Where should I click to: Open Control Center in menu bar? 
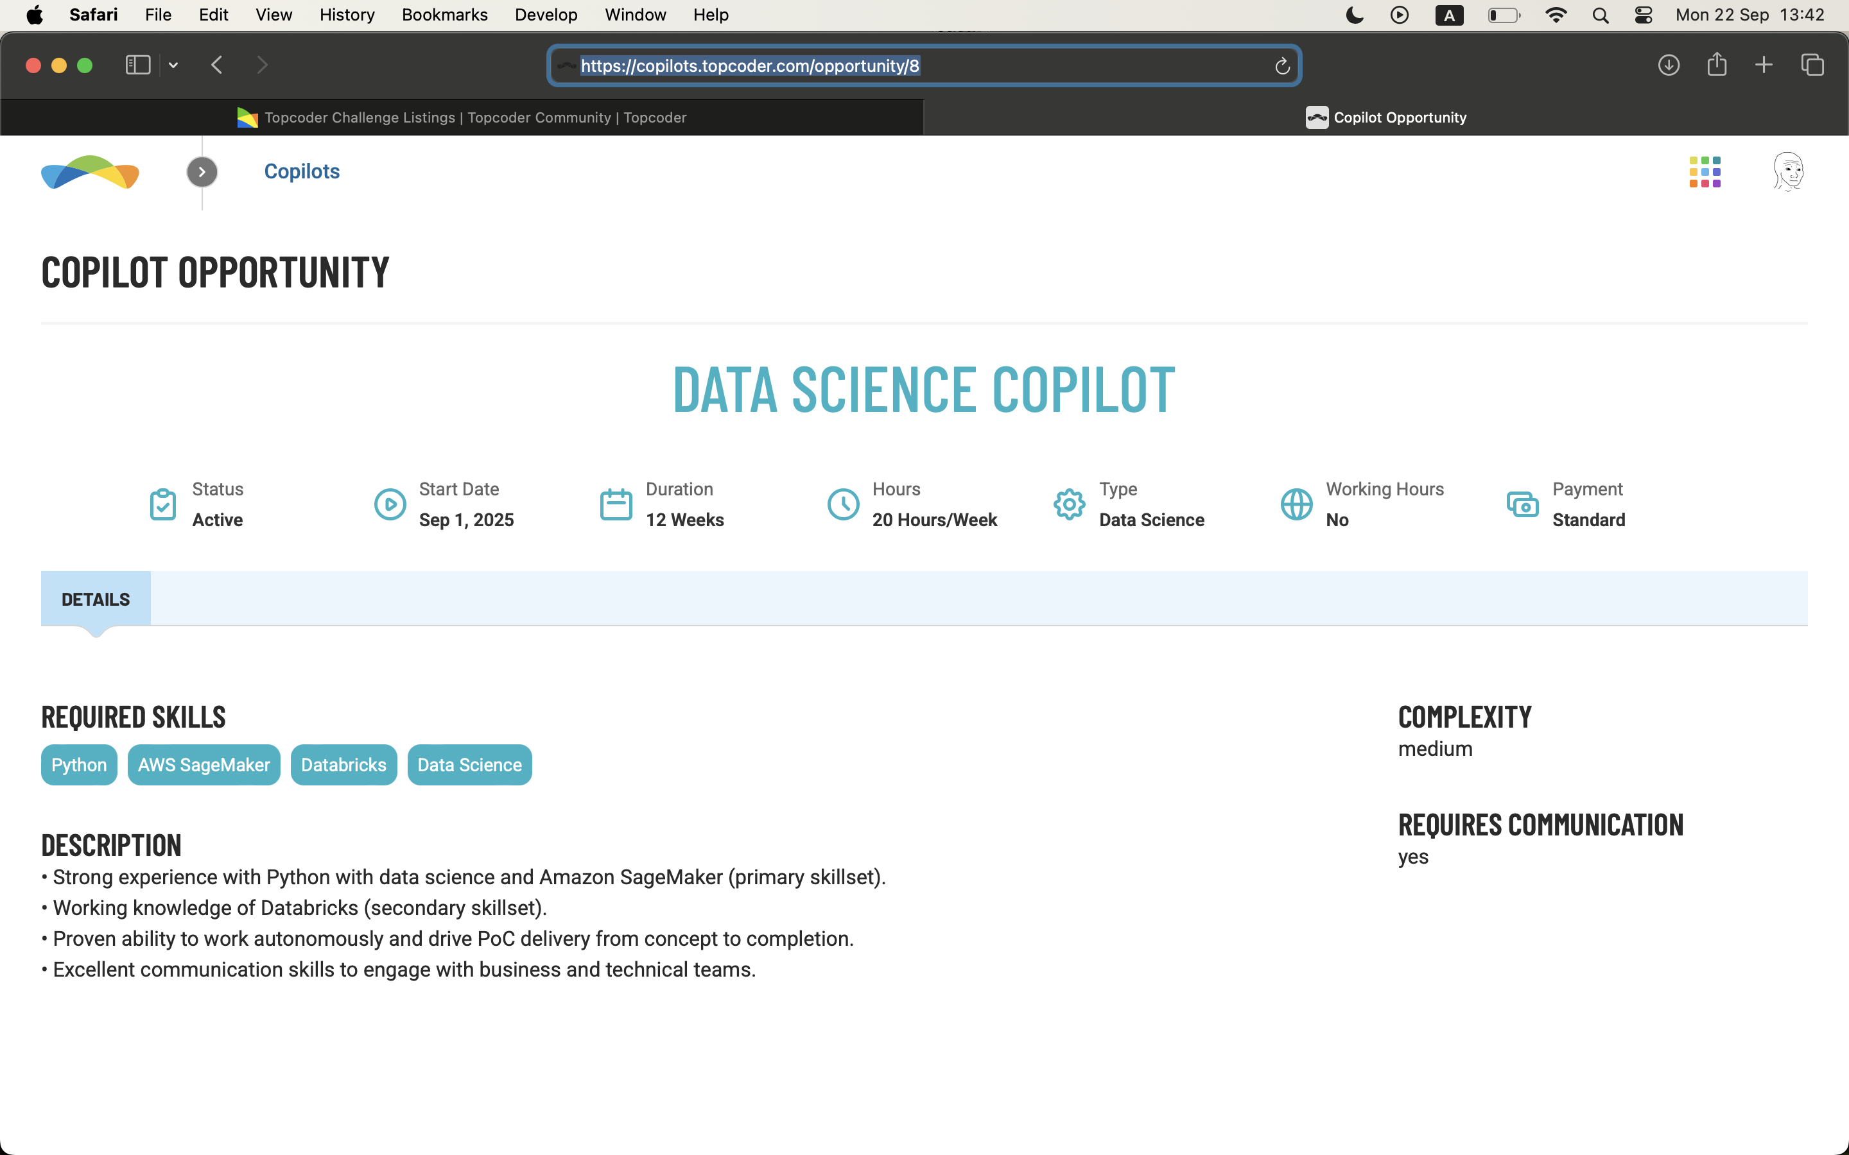point(1644,15)
